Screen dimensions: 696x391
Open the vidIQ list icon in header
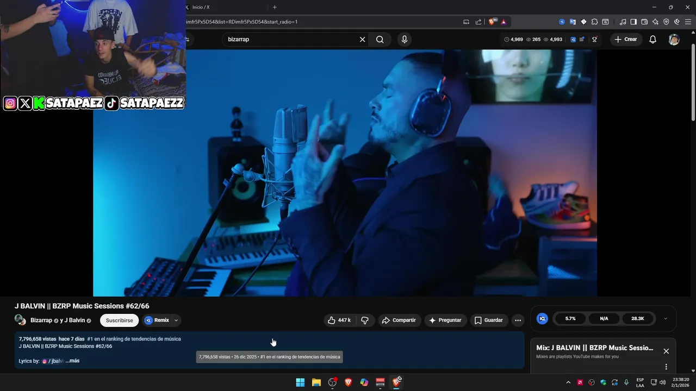coord(582,39)
